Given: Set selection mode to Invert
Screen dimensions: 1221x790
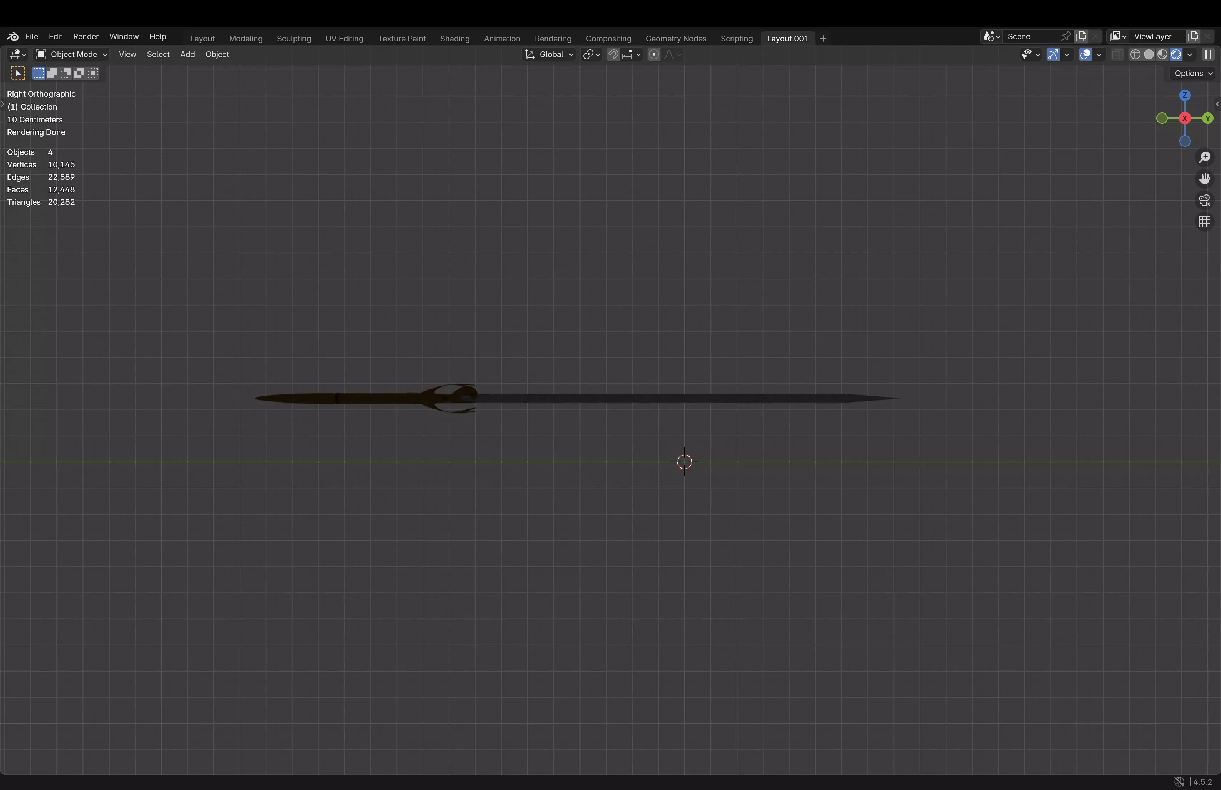Looking at the screenshot, I should (79, 73).
